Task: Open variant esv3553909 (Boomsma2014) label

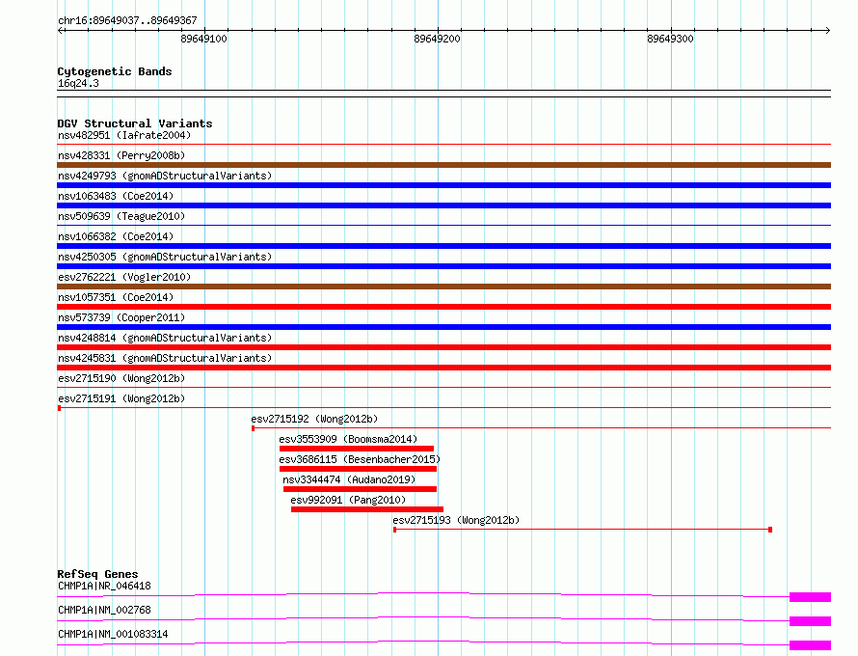Action: tap(348, 439)
